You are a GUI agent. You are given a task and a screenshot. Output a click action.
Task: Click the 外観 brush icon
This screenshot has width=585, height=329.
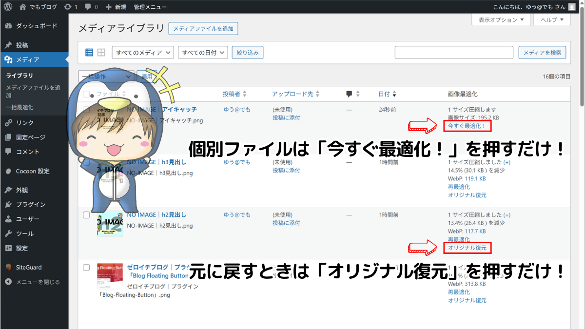coord(8,190)
